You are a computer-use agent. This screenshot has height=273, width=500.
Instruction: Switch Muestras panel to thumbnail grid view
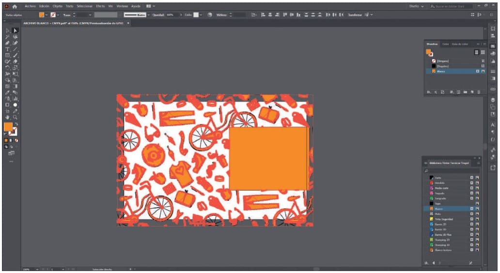coord(483,52)
